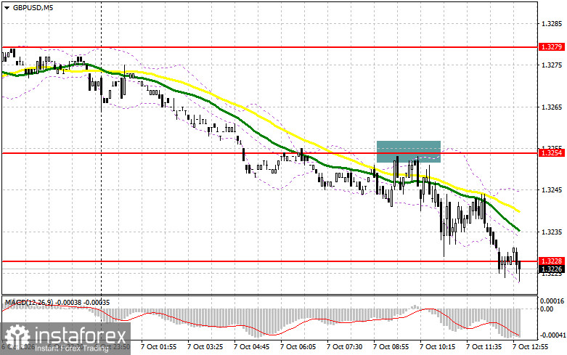
Task: Click the 7 Oct 01:55 time label
Action: point(159,347)
